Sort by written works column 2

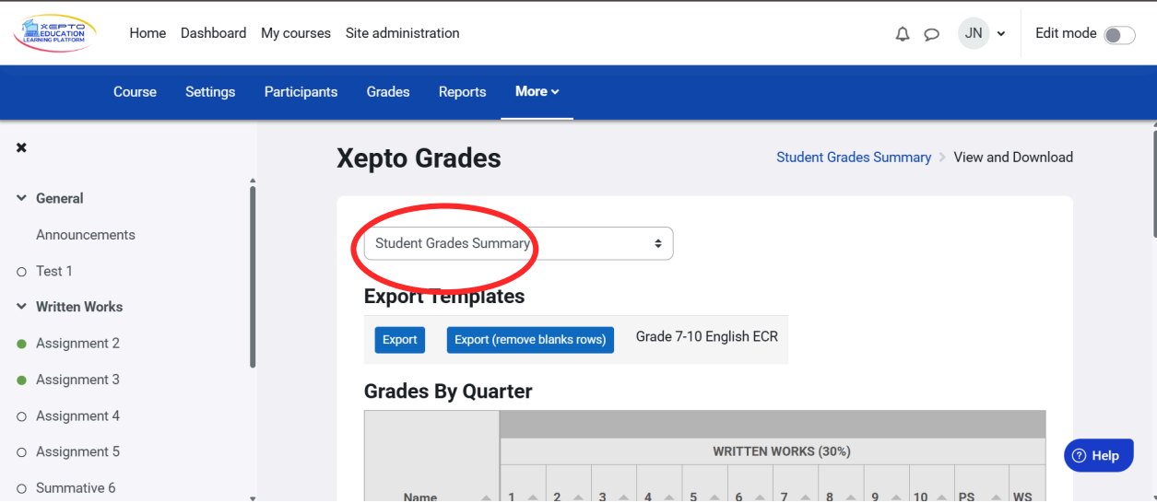click(x=578, y=497)
